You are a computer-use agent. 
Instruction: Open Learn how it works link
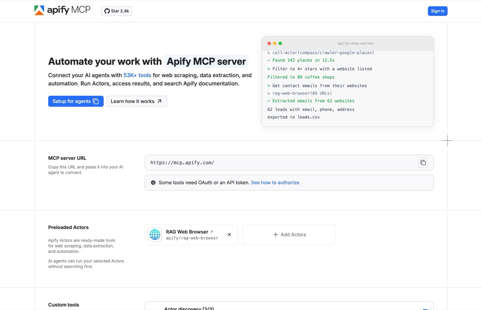tap(137, 101)
